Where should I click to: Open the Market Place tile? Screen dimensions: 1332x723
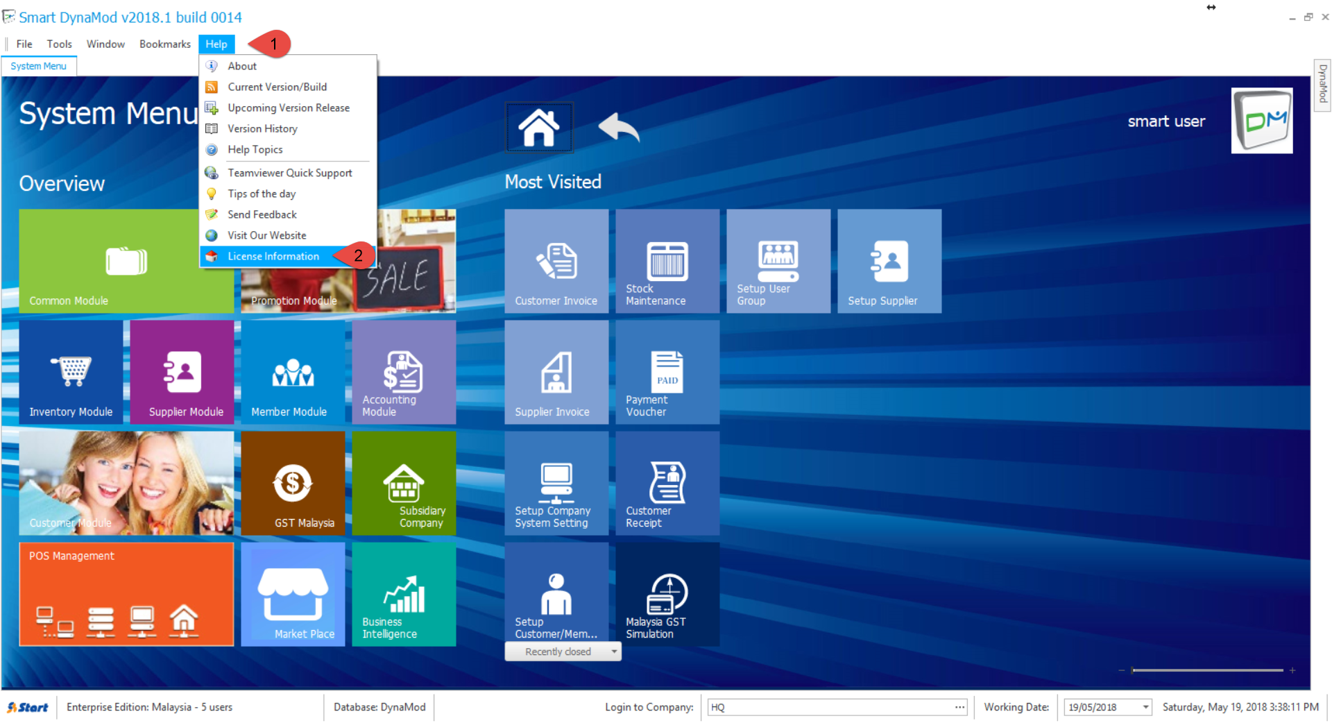pos(293,594)
